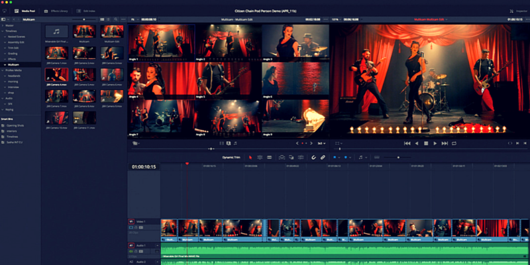Viewport: 530px width, 265px height.
Task: Click the Replace Clip edit icon
Action: click(x=301, y=157)
